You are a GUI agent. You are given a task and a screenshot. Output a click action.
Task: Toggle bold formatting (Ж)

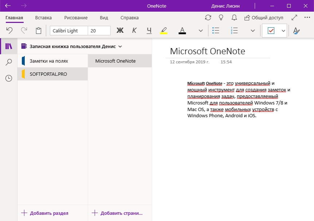point(120,31)
